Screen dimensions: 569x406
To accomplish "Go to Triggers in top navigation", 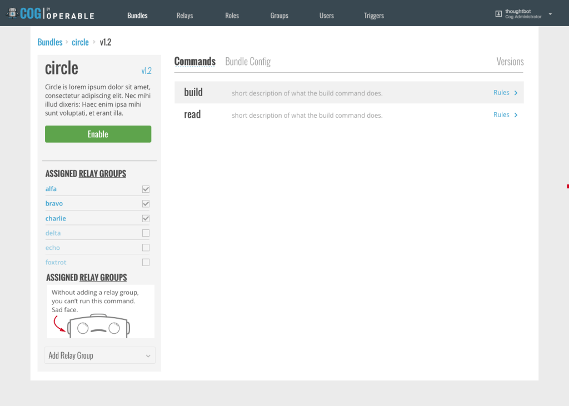I will point(373,16).
